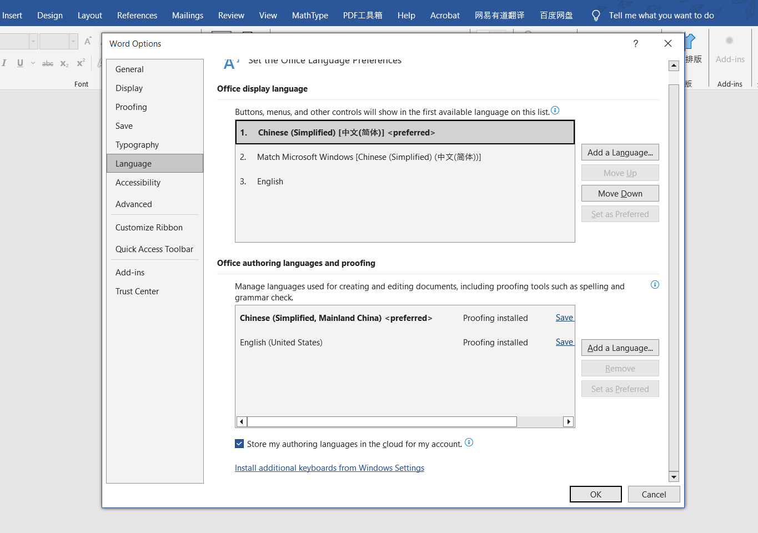Viewport: 758px width, 533px height.
Task: Uncheck Store my authoring languages in the cloud
Action: click(x=239, y=444)
